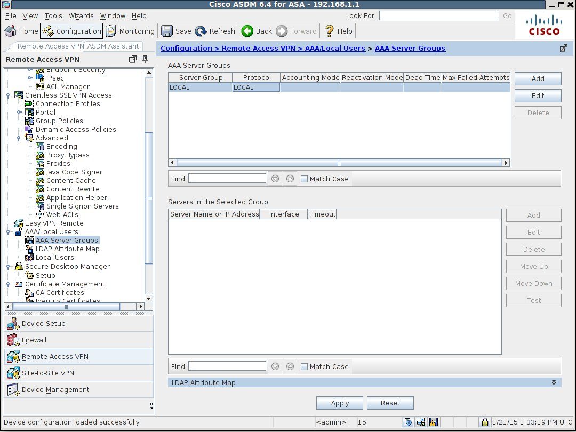Open the Tools menu
The height and width of the screenshot is (432, 576).
pos(53,15)
